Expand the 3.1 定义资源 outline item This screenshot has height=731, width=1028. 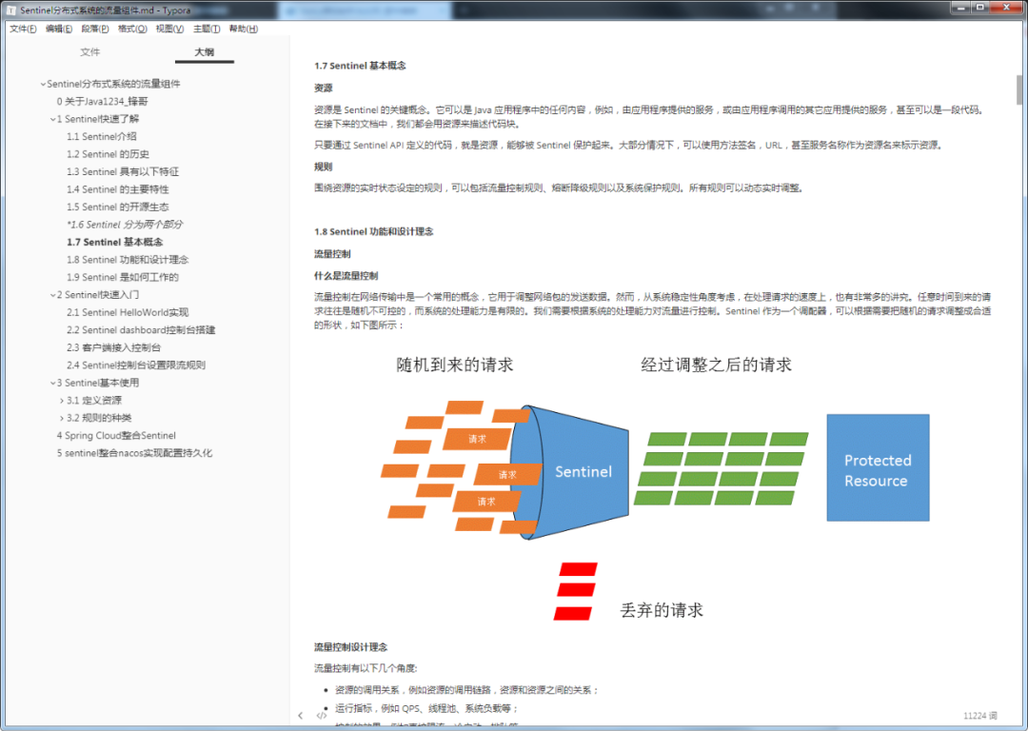point(62,401)
